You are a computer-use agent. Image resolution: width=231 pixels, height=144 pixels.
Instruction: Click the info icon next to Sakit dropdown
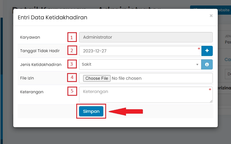(x=207, y=65)
